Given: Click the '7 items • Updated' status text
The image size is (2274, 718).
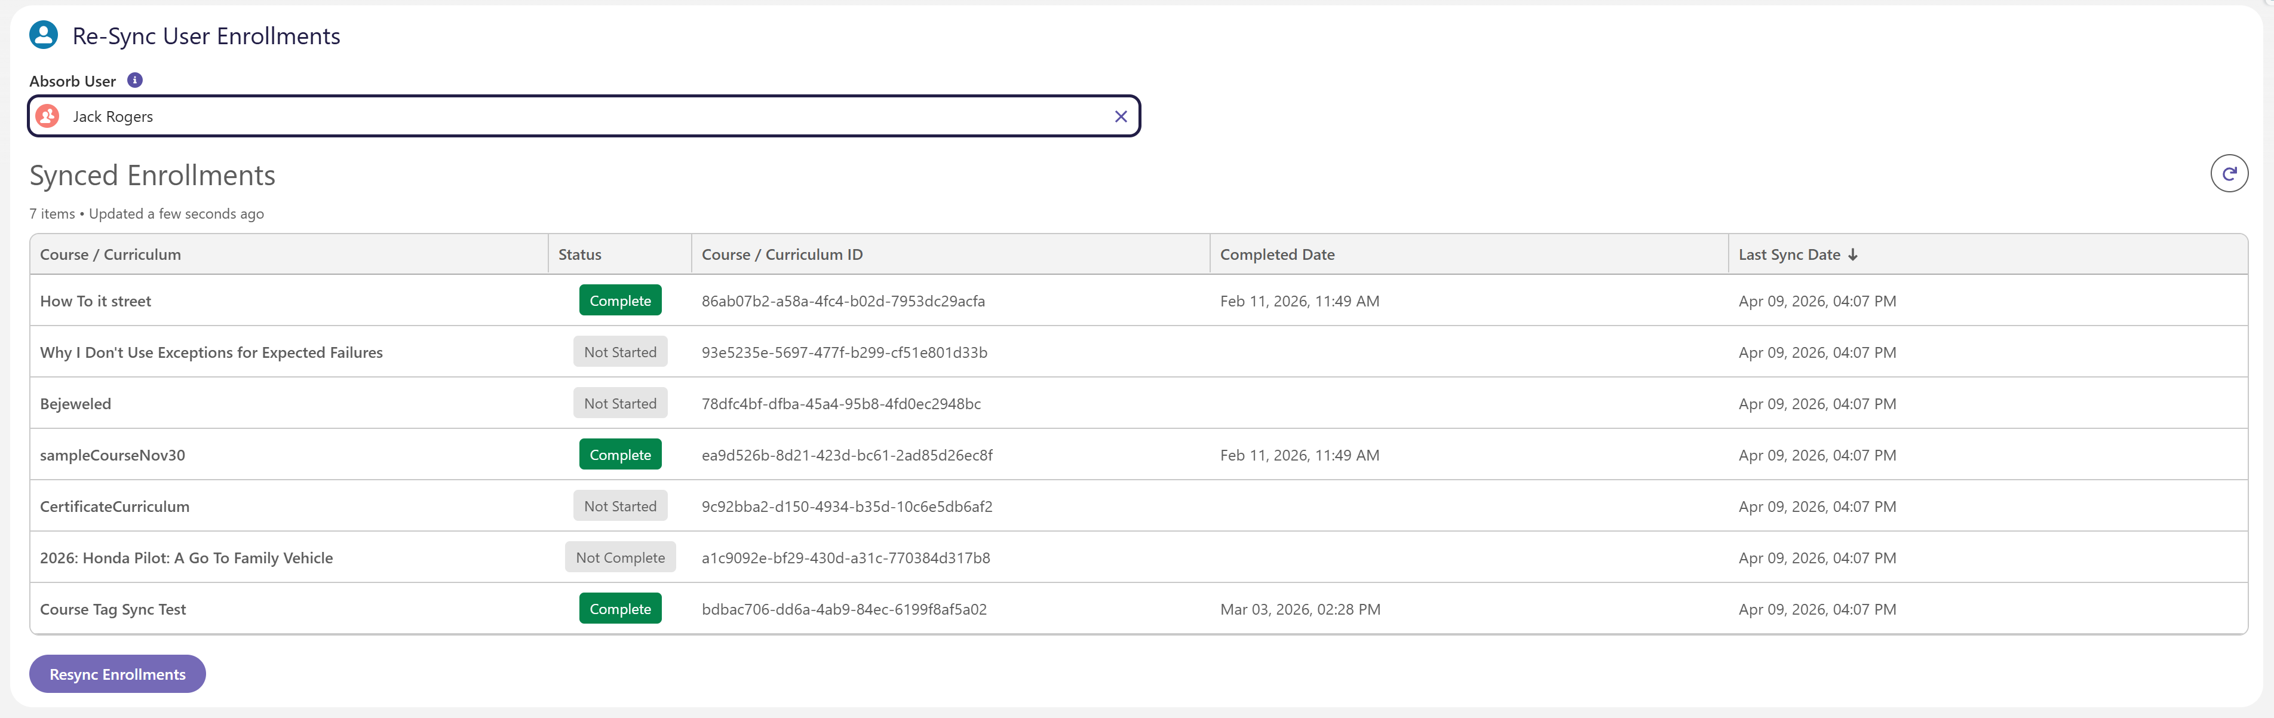Looking at the screenshot, I should coord(146,214).
